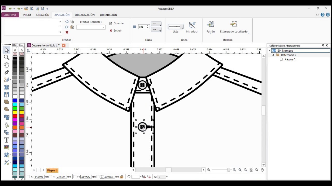Screen dimensions: 332x186
Task: Select the pen nib drawing tool
Action: coord(7,72)
